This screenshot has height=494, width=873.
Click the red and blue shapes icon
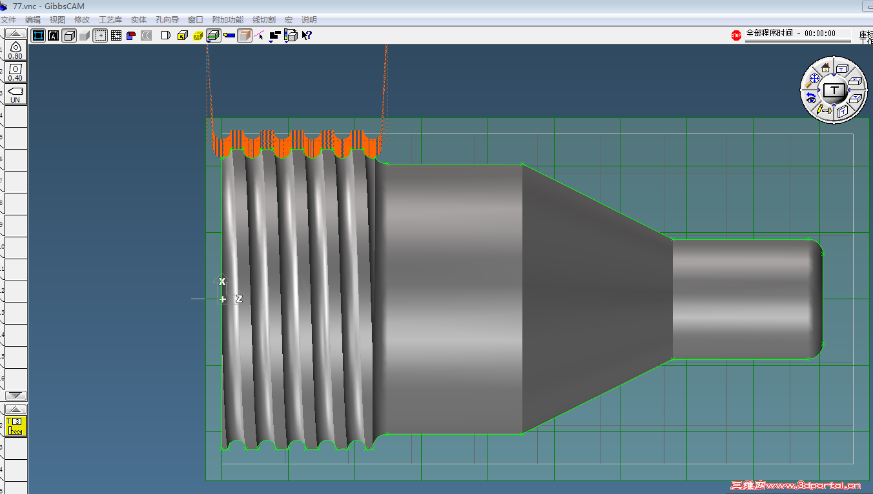131,35
